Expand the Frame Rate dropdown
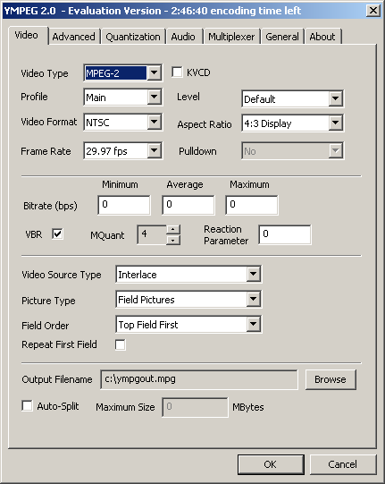 (155, 151)
